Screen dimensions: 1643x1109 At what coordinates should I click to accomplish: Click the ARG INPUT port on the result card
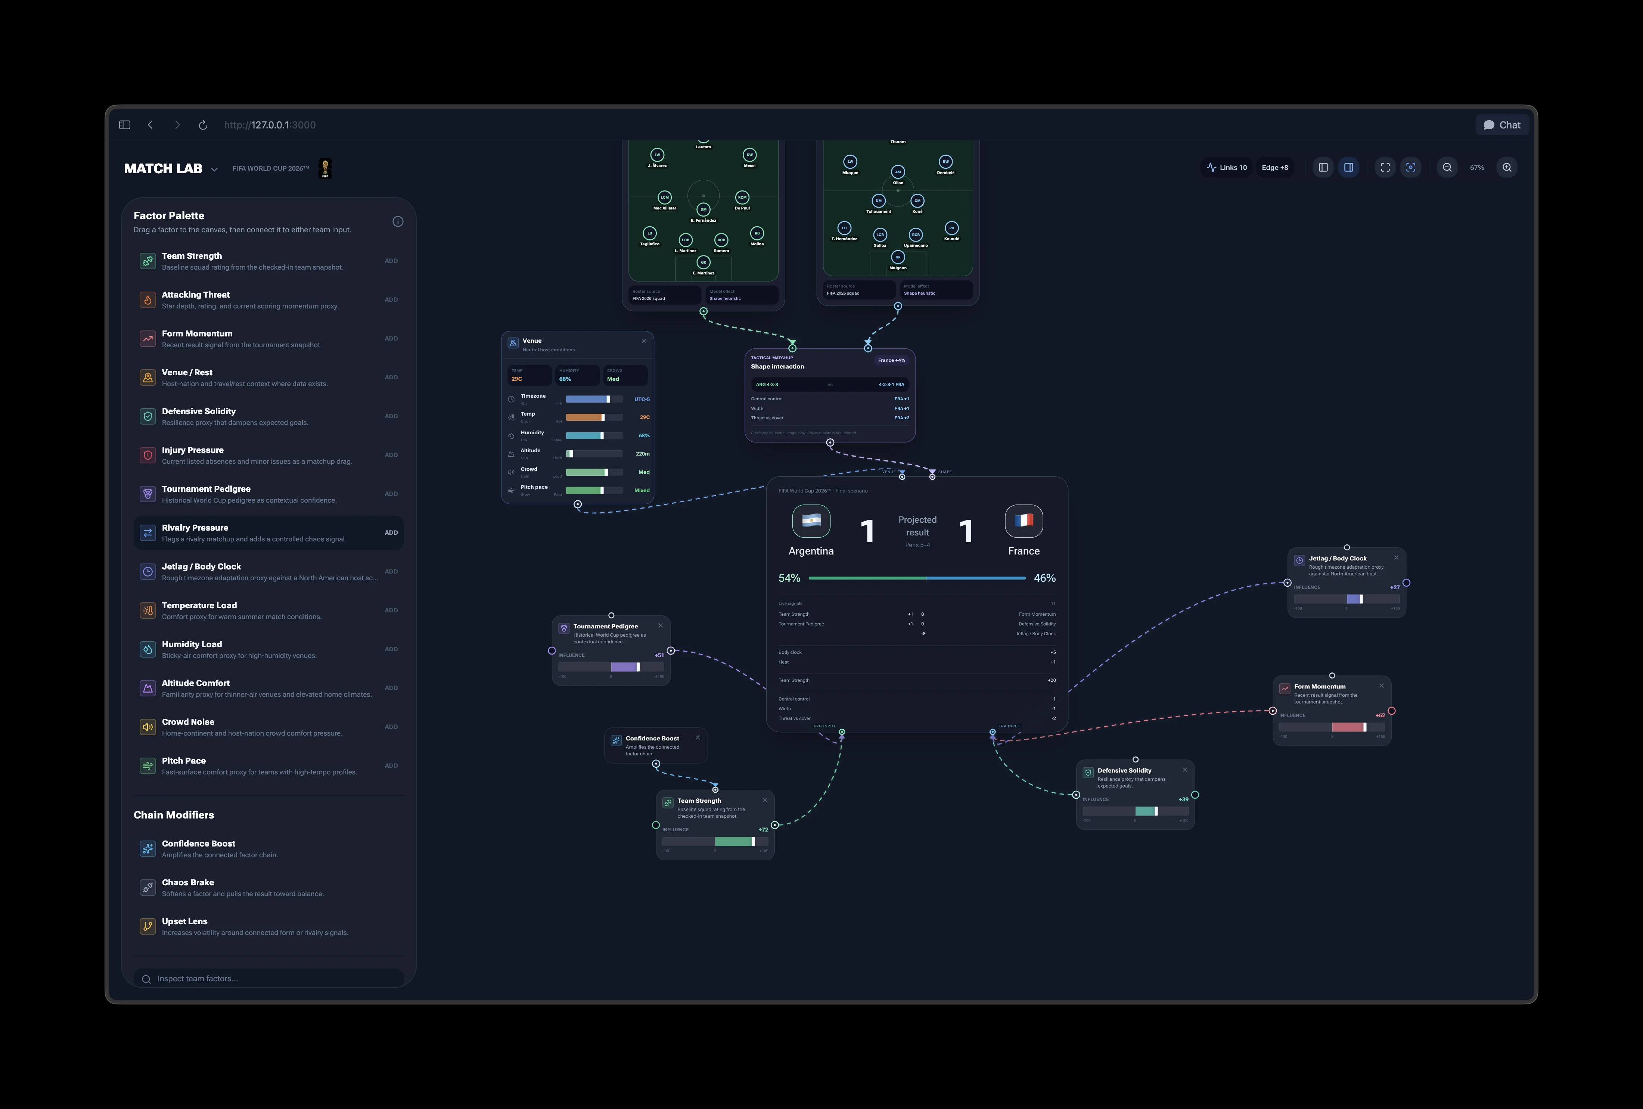point(841,732)
